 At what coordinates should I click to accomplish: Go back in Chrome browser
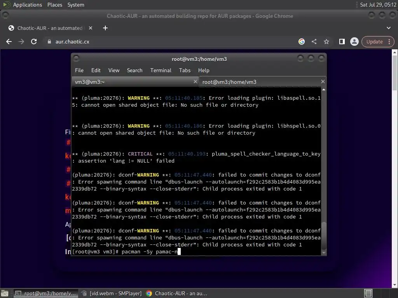pos(9,42)
